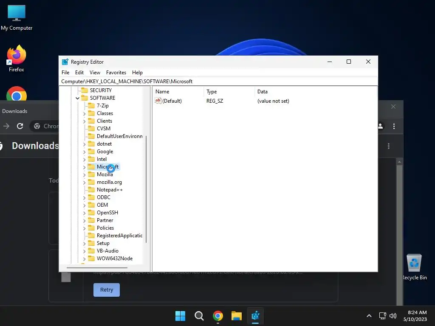Select the WOW6432Node key label
Viewport: 435px width, 326px height.
115,259
